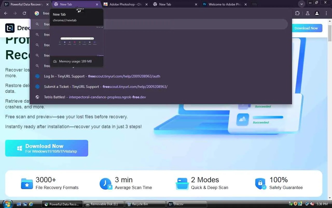This screenshot has height=208, width=332.
Task: Switch to the Welcome to Adobe Photoshop tab
Action: pos(225,4)
